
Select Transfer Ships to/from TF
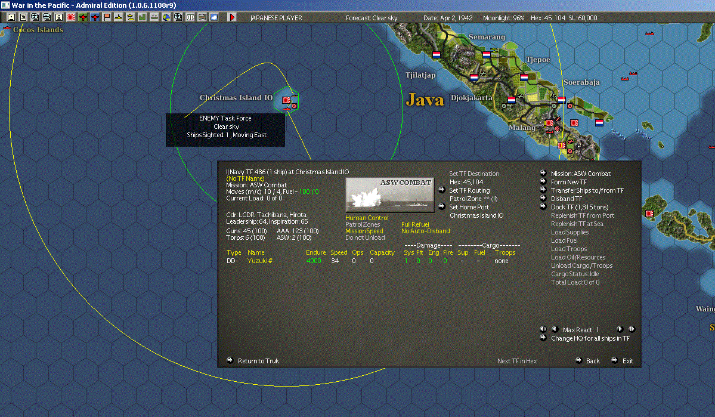tap(587, 191)
